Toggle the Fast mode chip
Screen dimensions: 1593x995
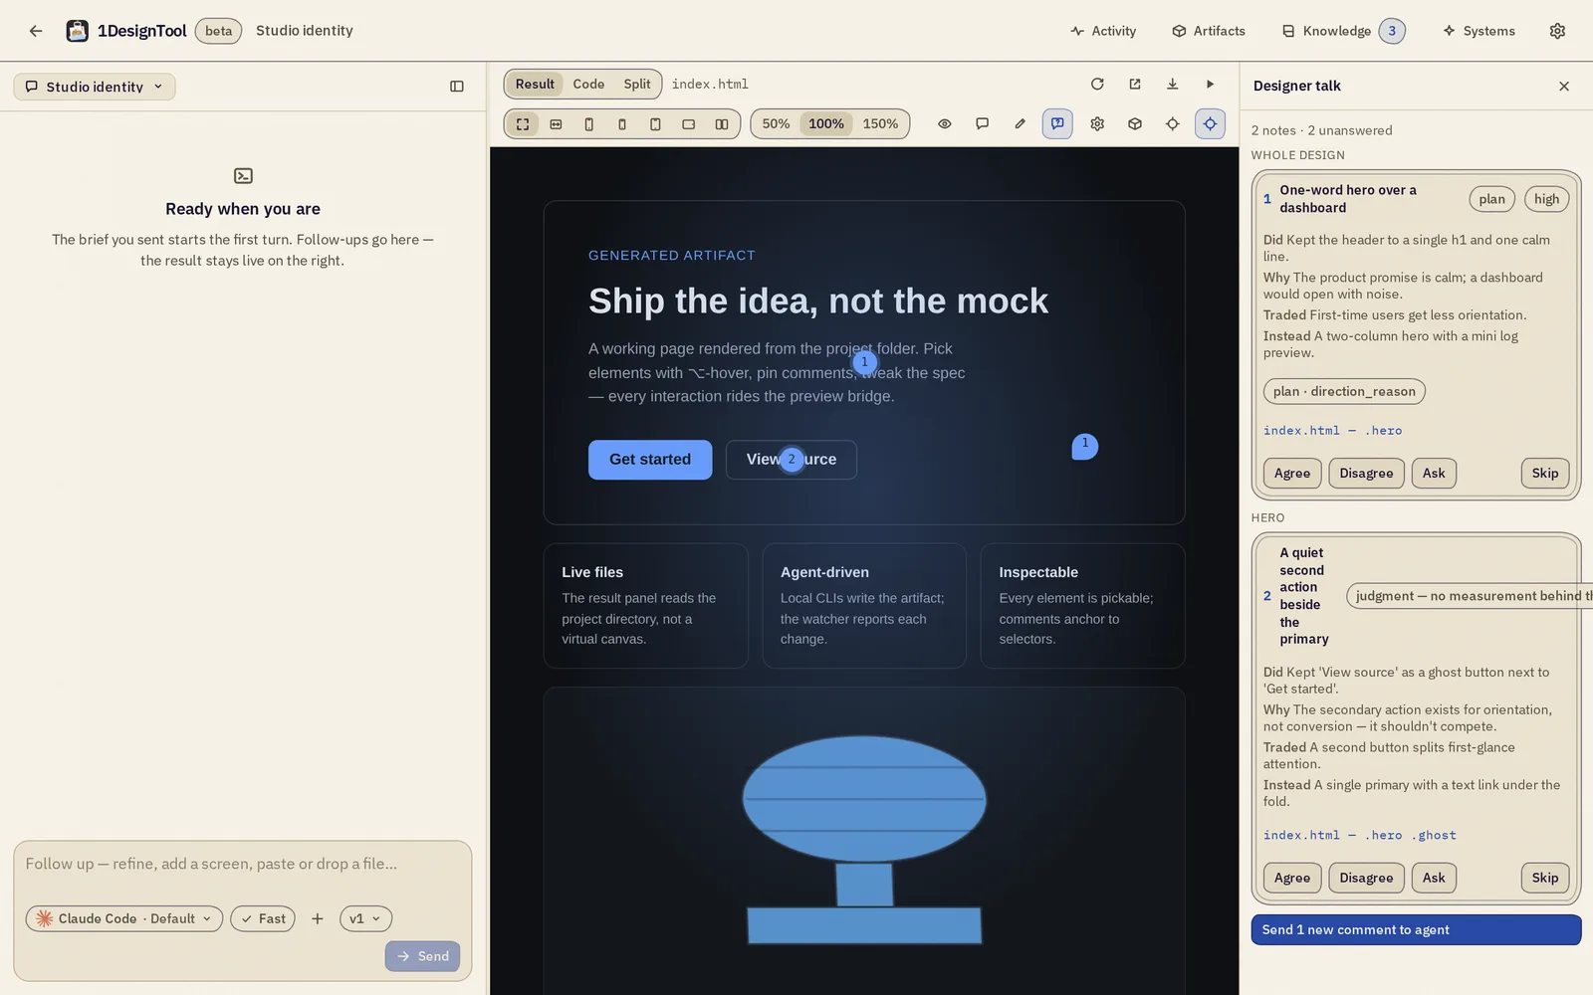(x=263, y=919)
